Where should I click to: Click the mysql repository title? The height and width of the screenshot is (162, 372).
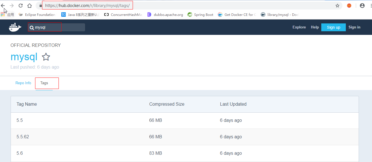(24, 57)
